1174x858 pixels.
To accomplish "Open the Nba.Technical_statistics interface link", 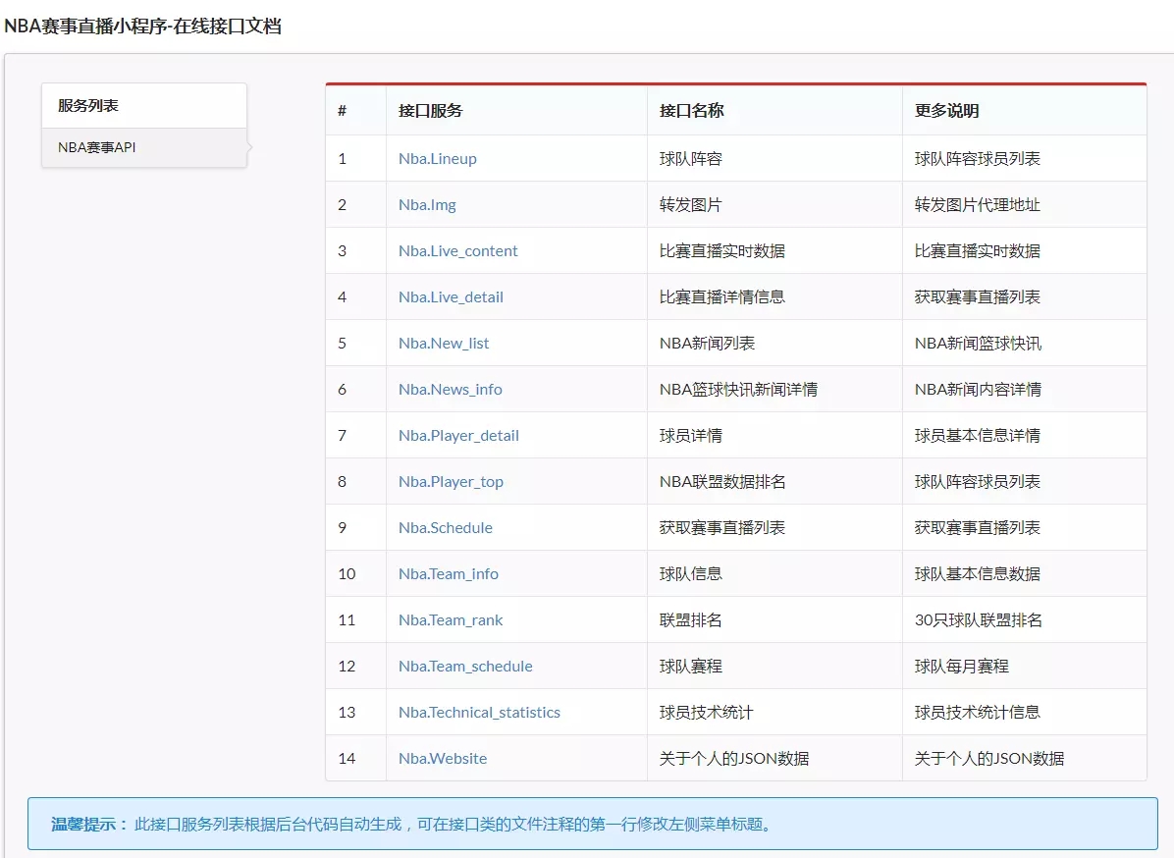I will click(x=479, y=713).
